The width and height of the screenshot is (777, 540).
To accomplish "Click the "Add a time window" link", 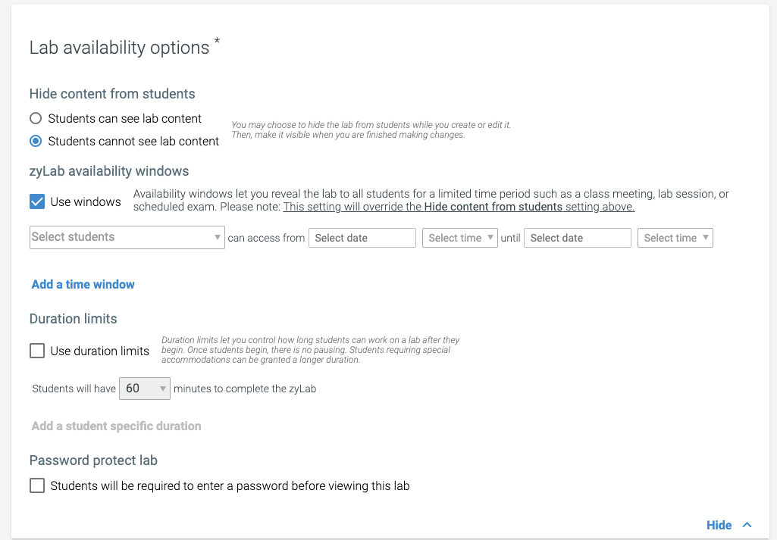I will coord(83,284).
